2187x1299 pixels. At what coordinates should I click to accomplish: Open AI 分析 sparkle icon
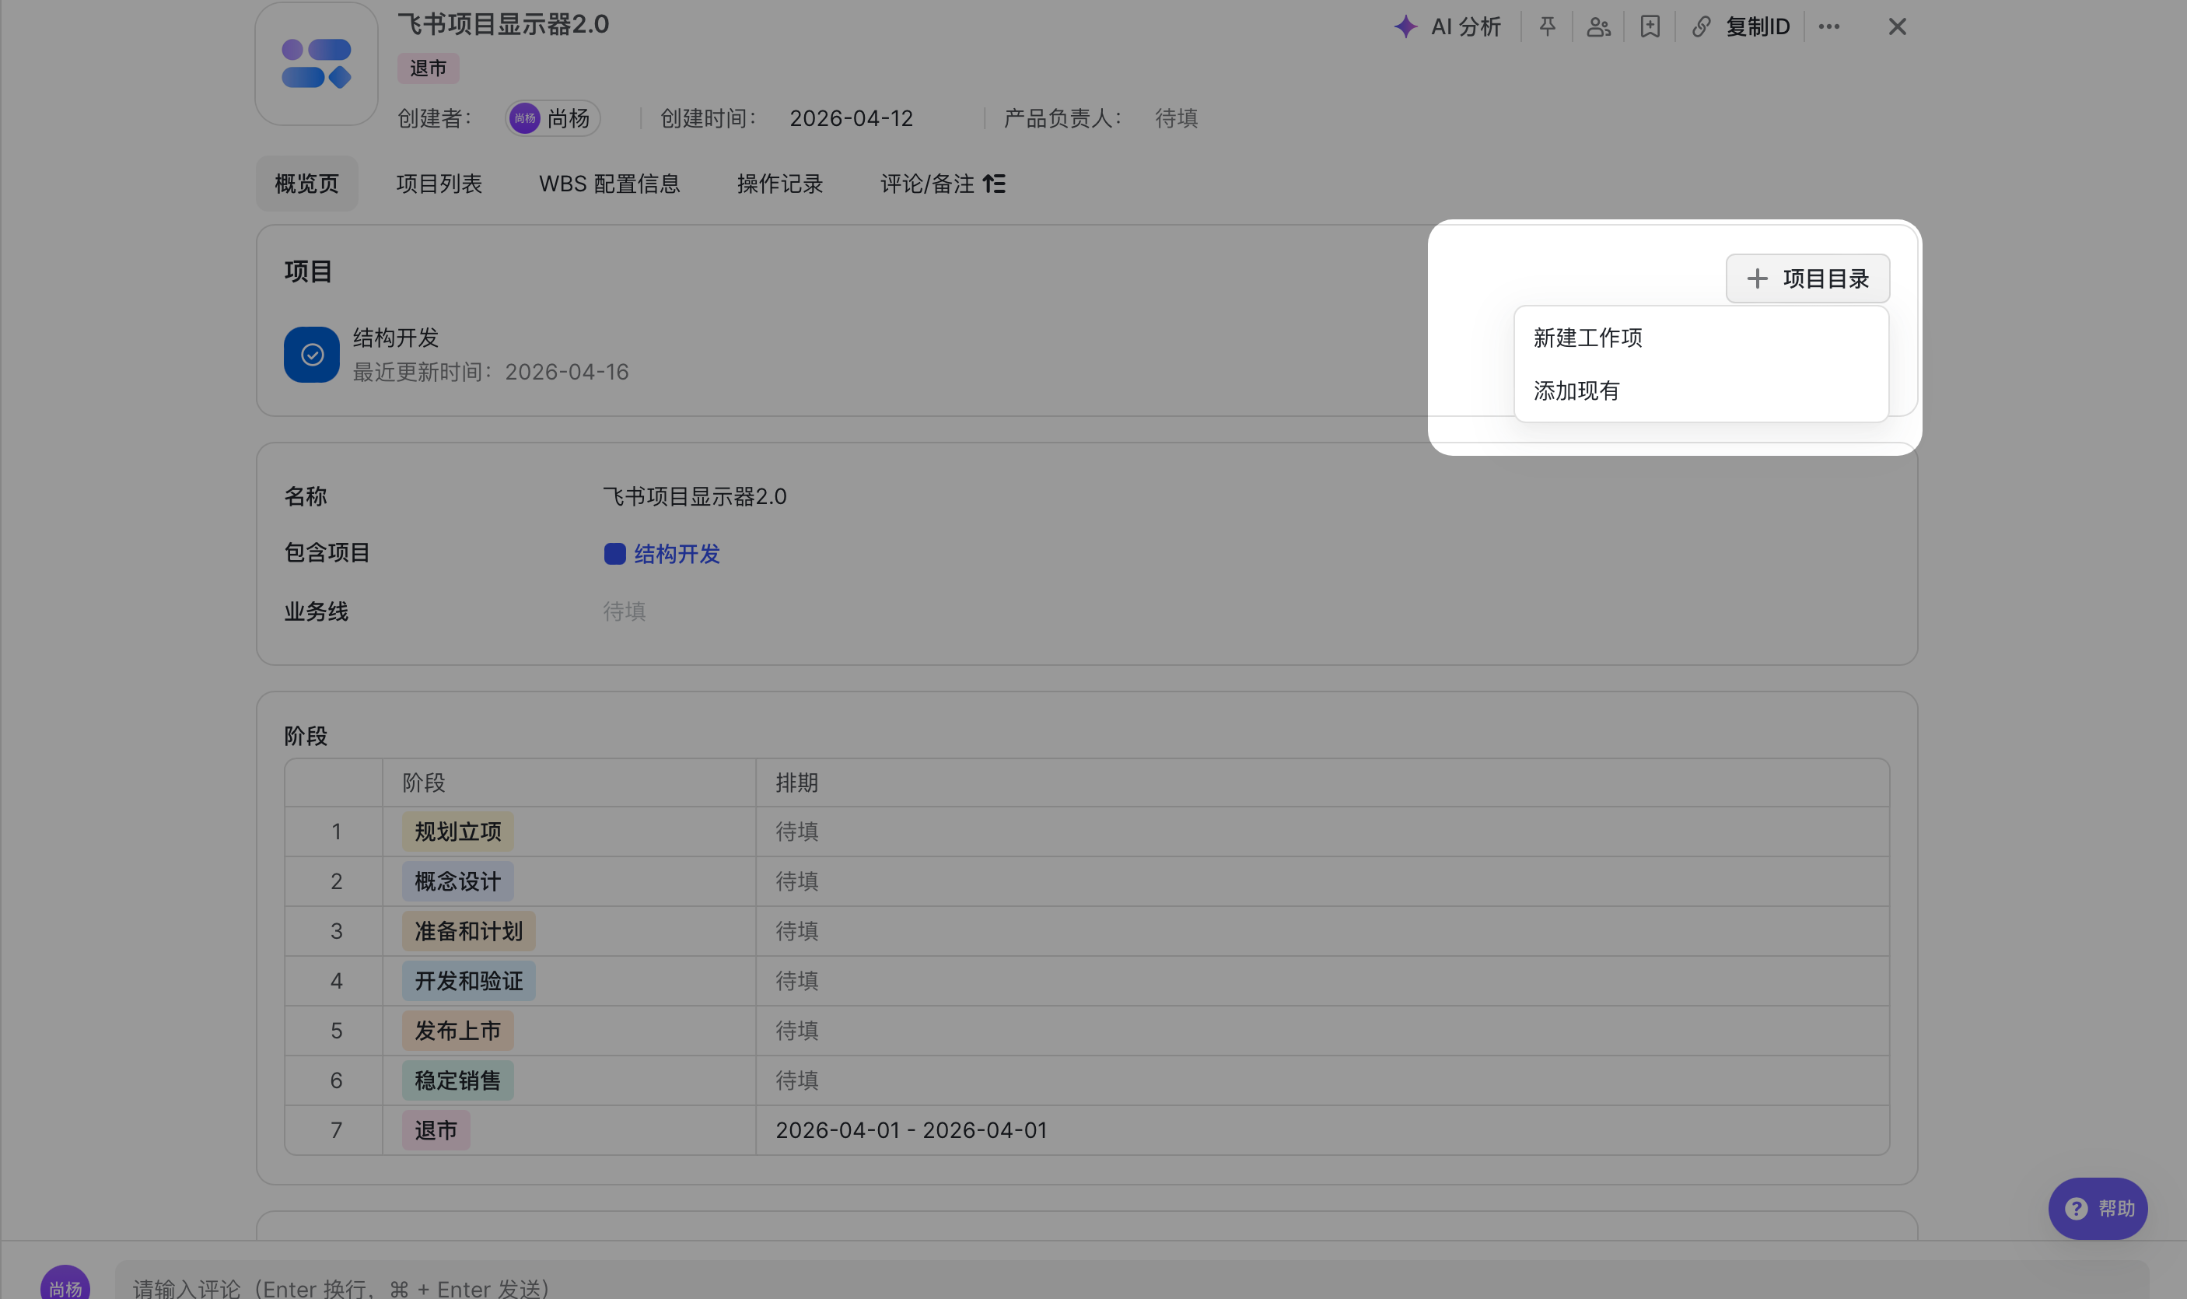1405,26
